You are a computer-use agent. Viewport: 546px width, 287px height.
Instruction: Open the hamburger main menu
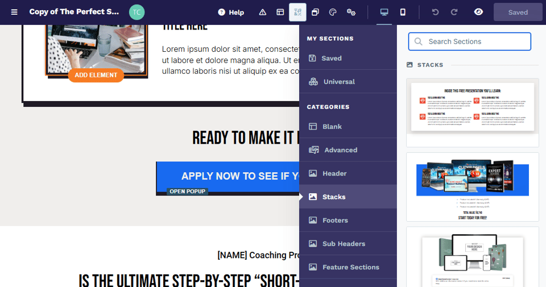14,12
